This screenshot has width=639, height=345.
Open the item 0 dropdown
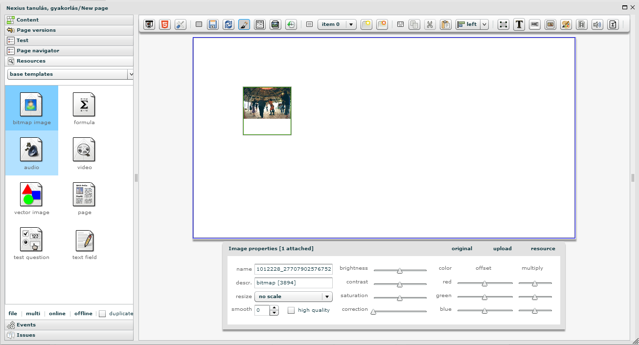point(337,24)
